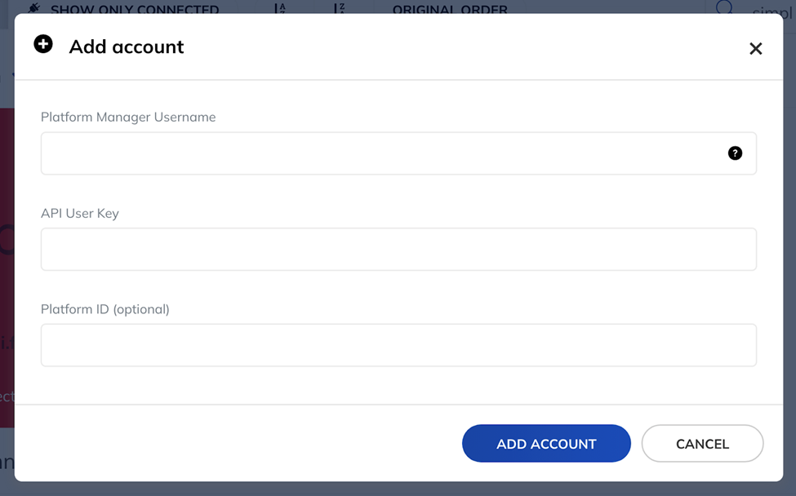Close the Add account dialog with X

tap(755, 49)
